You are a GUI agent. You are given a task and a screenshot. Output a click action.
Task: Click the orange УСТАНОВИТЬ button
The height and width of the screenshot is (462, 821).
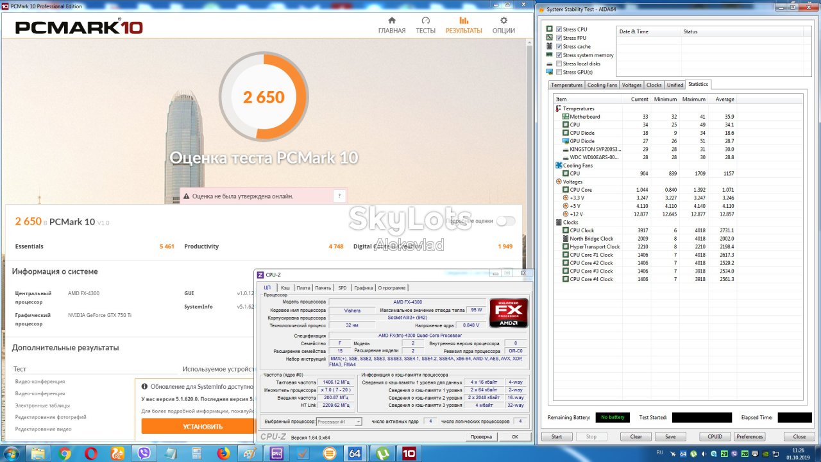203,426
